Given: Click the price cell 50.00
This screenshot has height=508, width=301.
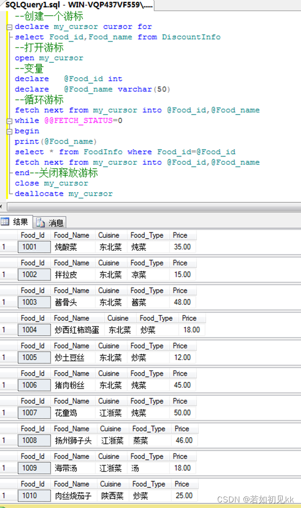Looking at the screenshot, I should [x=183, y=413].
